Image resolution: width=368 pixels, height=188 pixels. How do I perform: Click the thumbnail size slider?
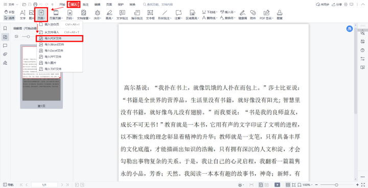28,37
